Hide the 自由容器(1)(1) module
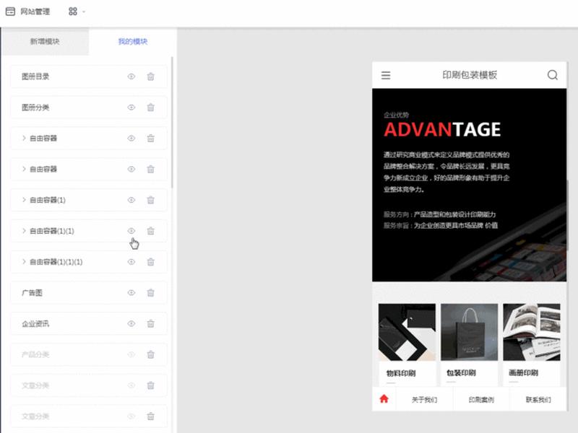Viewport: 578px width, 433px height. pos(131,231)
